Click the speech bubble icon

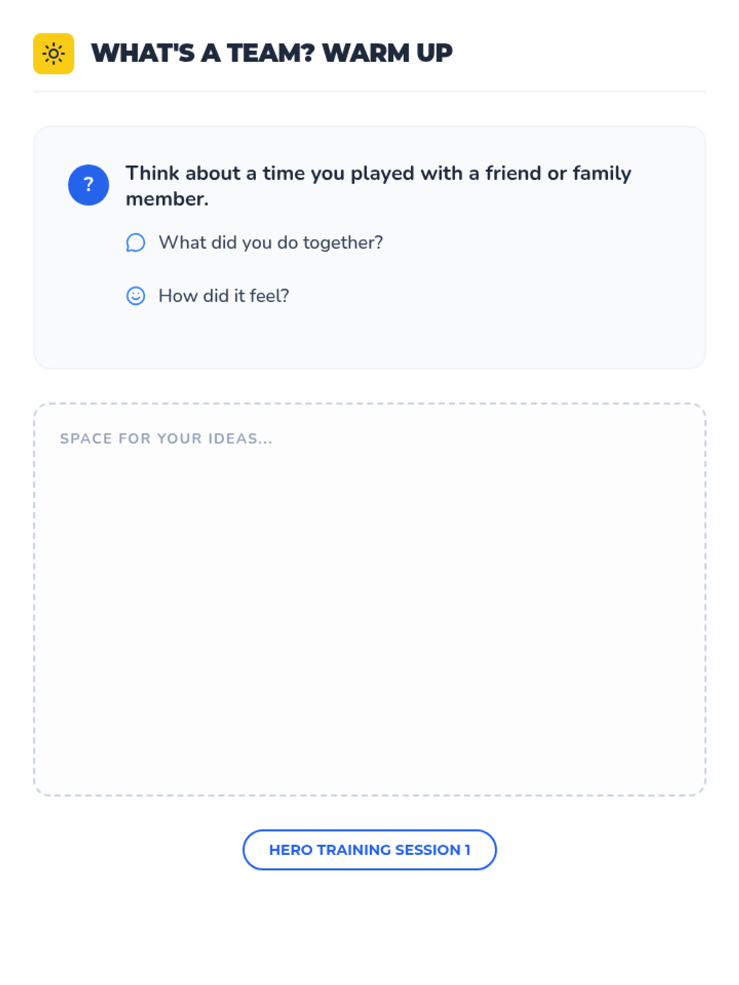[x=135, y=243]
